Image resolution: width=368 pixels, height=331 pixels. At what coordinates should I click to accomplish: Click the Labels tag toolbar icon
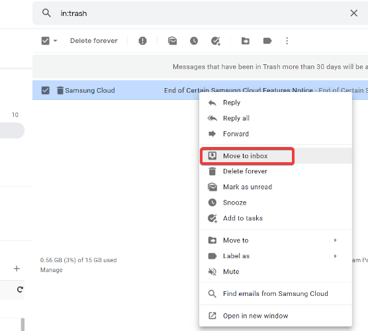pyautogui.click(x=267, y=41)
